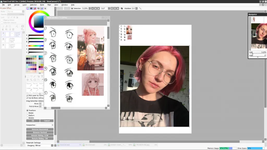The height and width of the screenshot is (150, 267).
Task: Click the Perspective value input field
Action: point(45,125)
